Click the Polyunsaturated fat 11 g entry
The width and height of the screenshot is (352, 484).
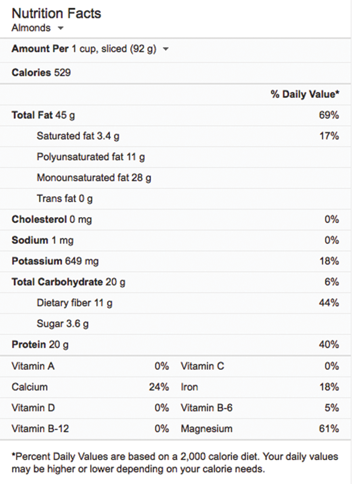[90, 157]
